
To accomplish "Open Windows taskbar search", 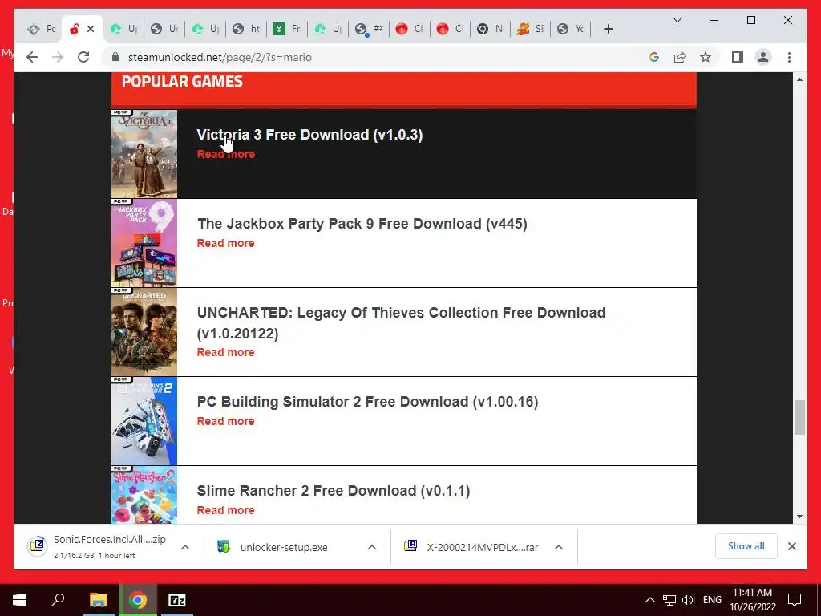I will pos(58,600).
